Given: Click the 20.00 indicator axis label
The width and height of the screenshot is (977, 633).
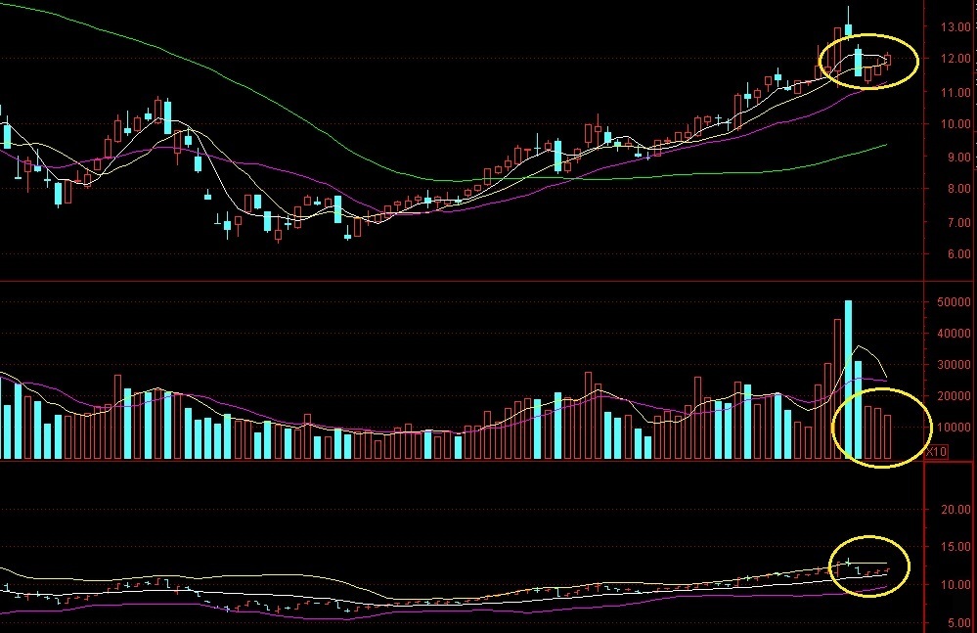Looking at the screenshot, I should point(955,509).
